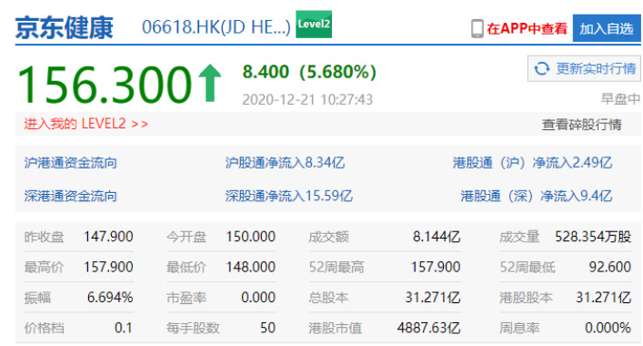Click change value 8.400 (5.680%)
The width and height of the screenshot is (643, 346).
click(309, 72)
